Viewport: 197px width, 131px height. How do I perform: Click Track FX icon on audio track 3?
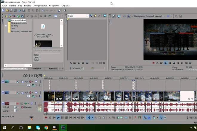(26, 103)
